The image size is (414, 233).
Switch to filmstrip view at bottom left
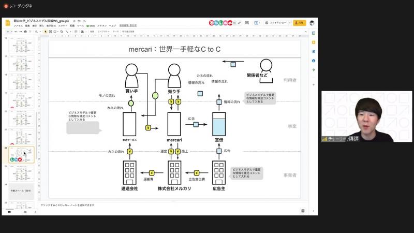click(9, 212)
